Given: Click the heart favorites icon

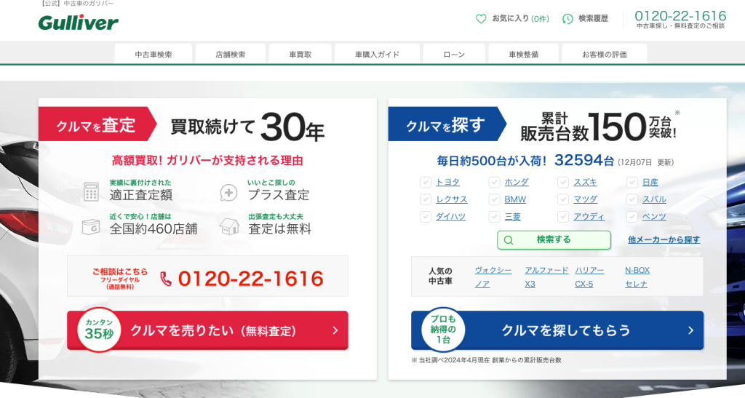Looking at the screenshot, I should pos(481,19).
